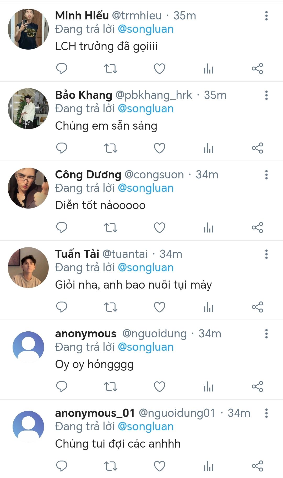The width and height of the screenshot is (283, 478).
Task: Open more options for Minh Hiếu's tweet
Action: 266,16
